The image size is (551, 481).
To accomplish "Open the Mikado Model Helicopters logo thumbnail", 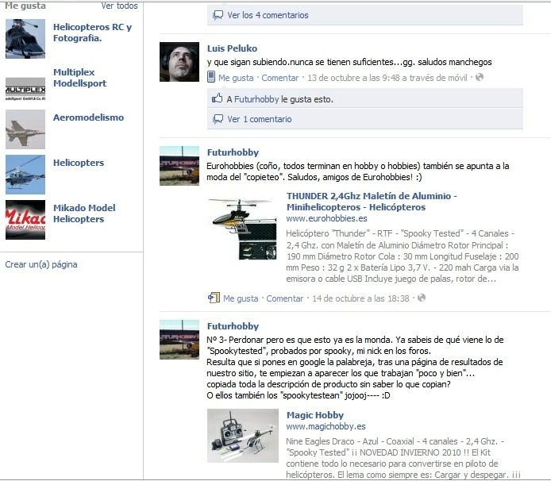I will coord(25,220).
